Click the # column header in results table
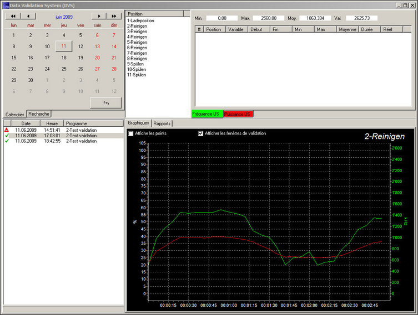This screenshot has height=315, width=418. [x=199, y=29]
